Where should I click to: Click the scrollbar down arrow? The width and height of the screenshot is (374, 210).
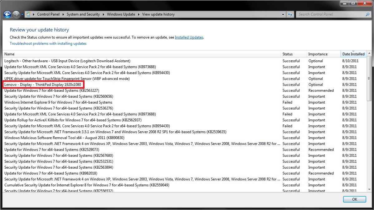click(369, 189)
